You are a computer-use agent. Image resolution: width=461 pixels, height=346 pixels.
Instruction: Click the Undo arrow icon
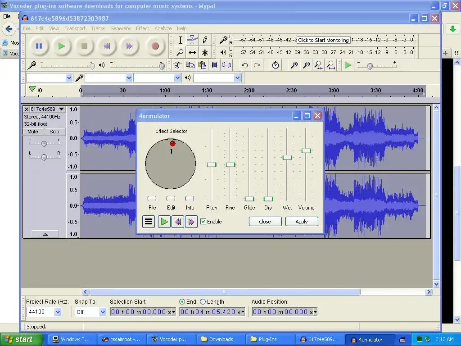click(x=244, y=65)
